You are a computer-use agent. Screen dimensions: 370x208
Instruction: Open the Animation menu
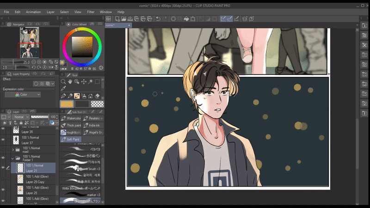click(x=33, y=12)
